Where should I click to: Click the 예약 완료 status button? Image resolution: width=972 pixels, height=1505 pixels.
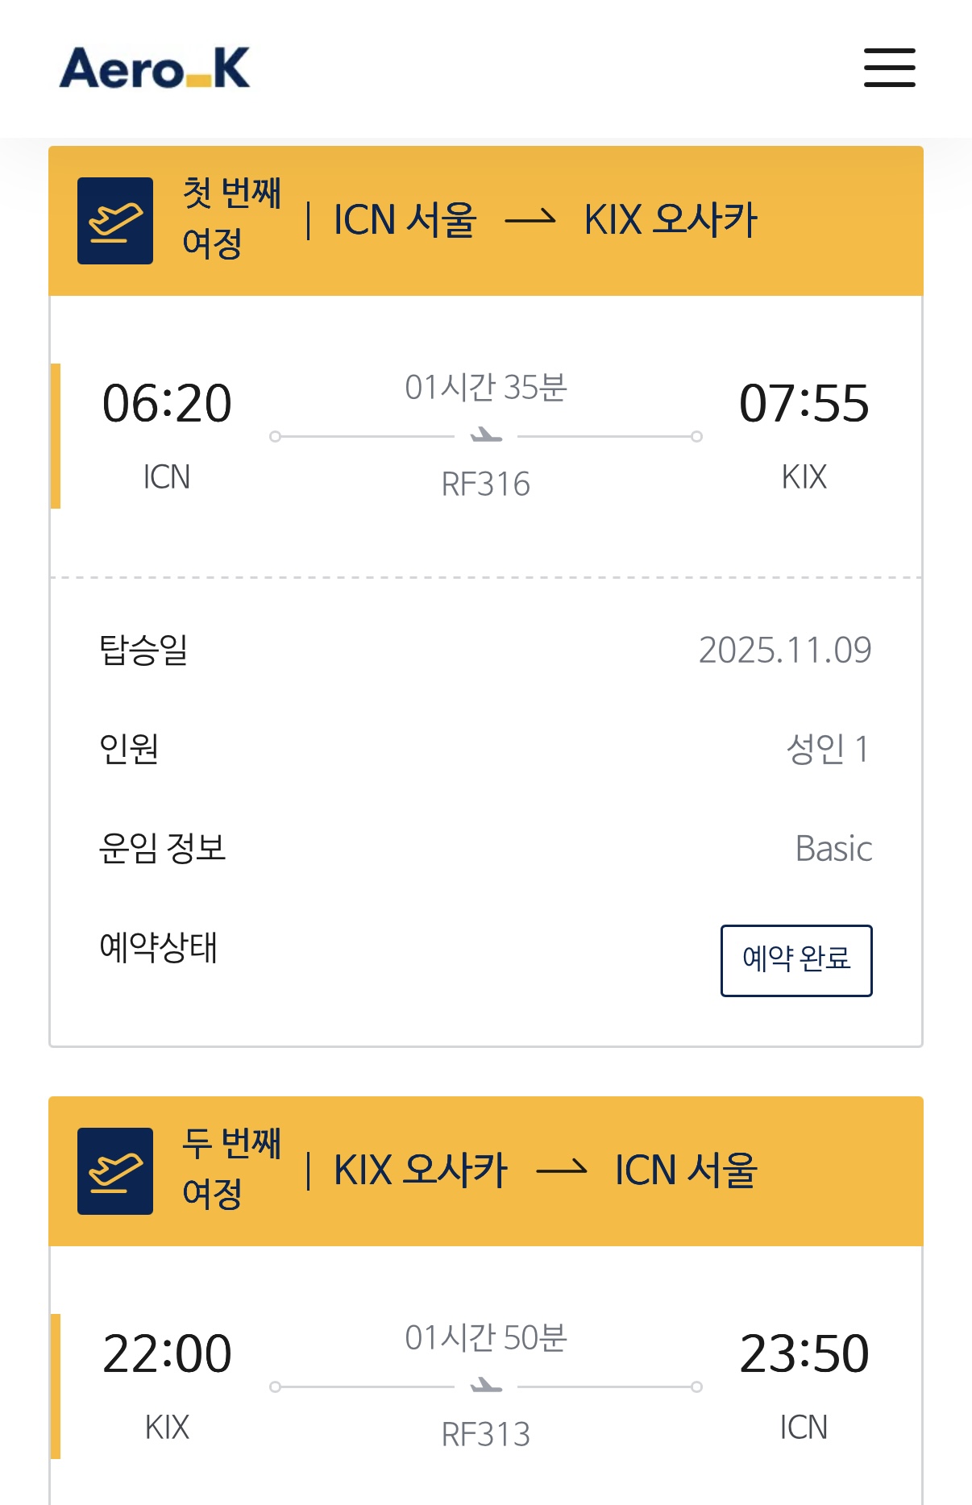(796, 961)
